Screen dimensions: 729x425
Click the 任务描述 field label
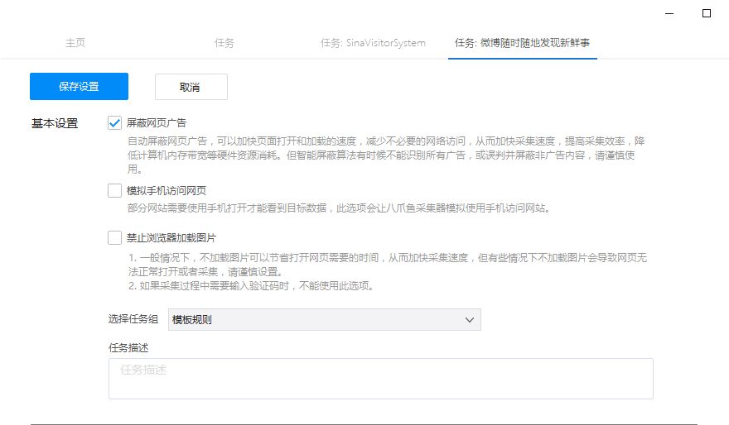[128, 348]
